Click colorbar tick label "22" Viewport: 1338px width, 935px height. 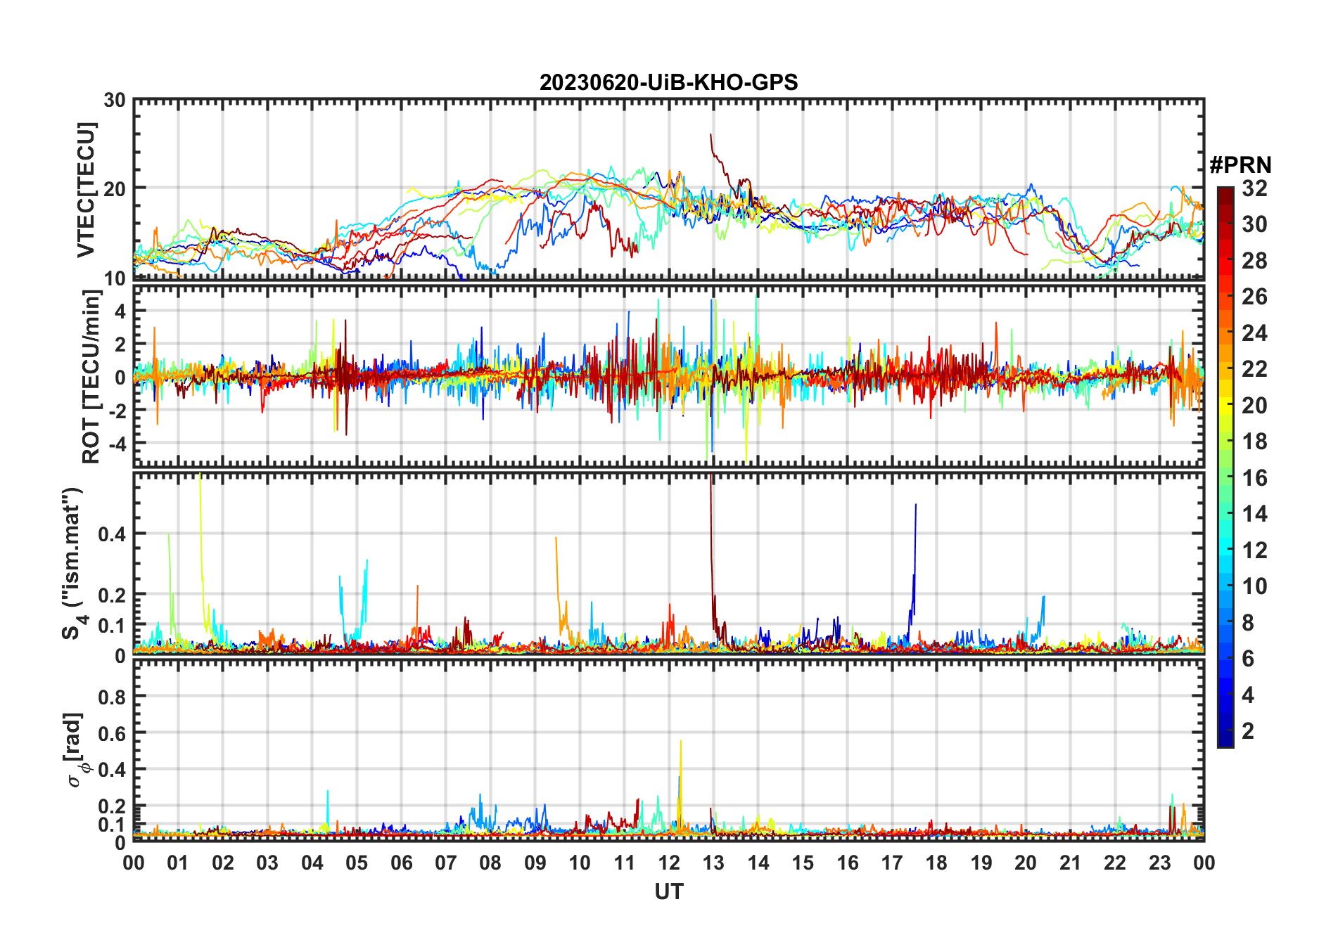pos(1254,369)
